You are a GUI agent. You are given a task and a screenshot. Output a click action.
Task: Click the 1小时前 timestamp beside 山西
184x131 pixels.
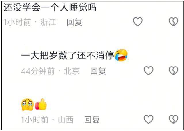[x=35, y=120]
